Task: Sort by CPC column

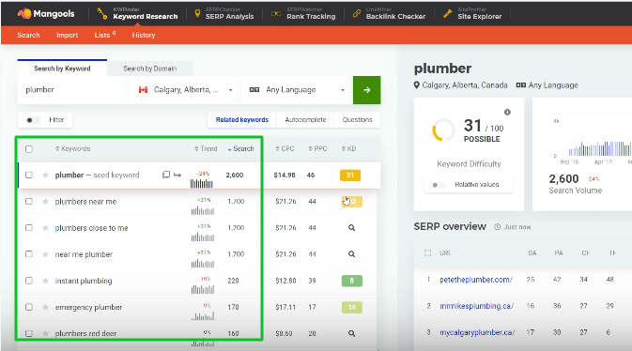Action: coord(285,148)
